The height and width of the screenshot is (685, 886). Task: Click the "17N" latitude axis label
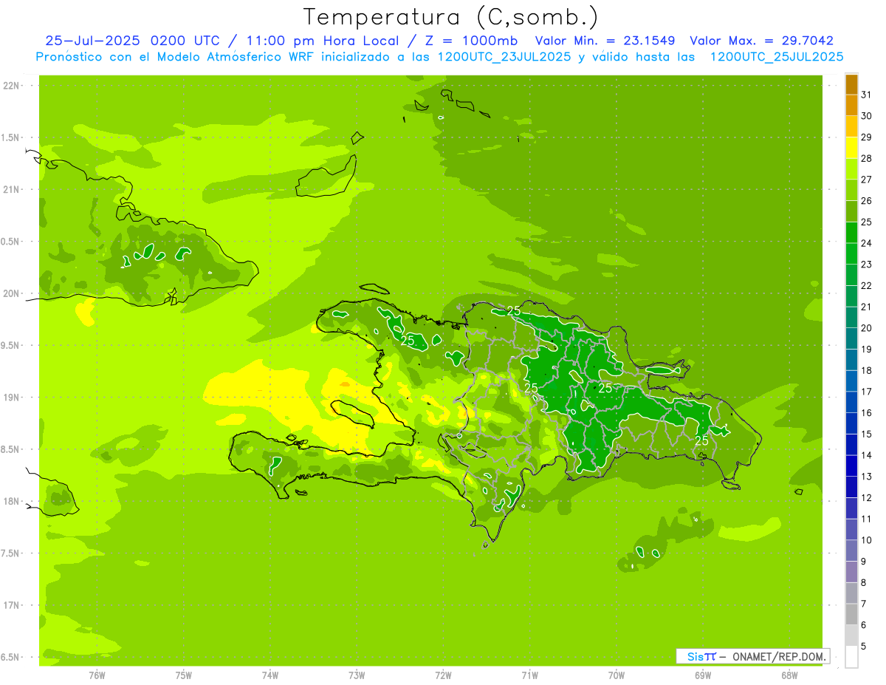pyautogui.click(x=10, y=605)
